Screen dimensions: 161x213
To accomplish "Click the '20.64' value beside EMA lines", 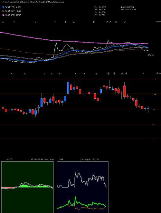I will (x=151, y=55).
